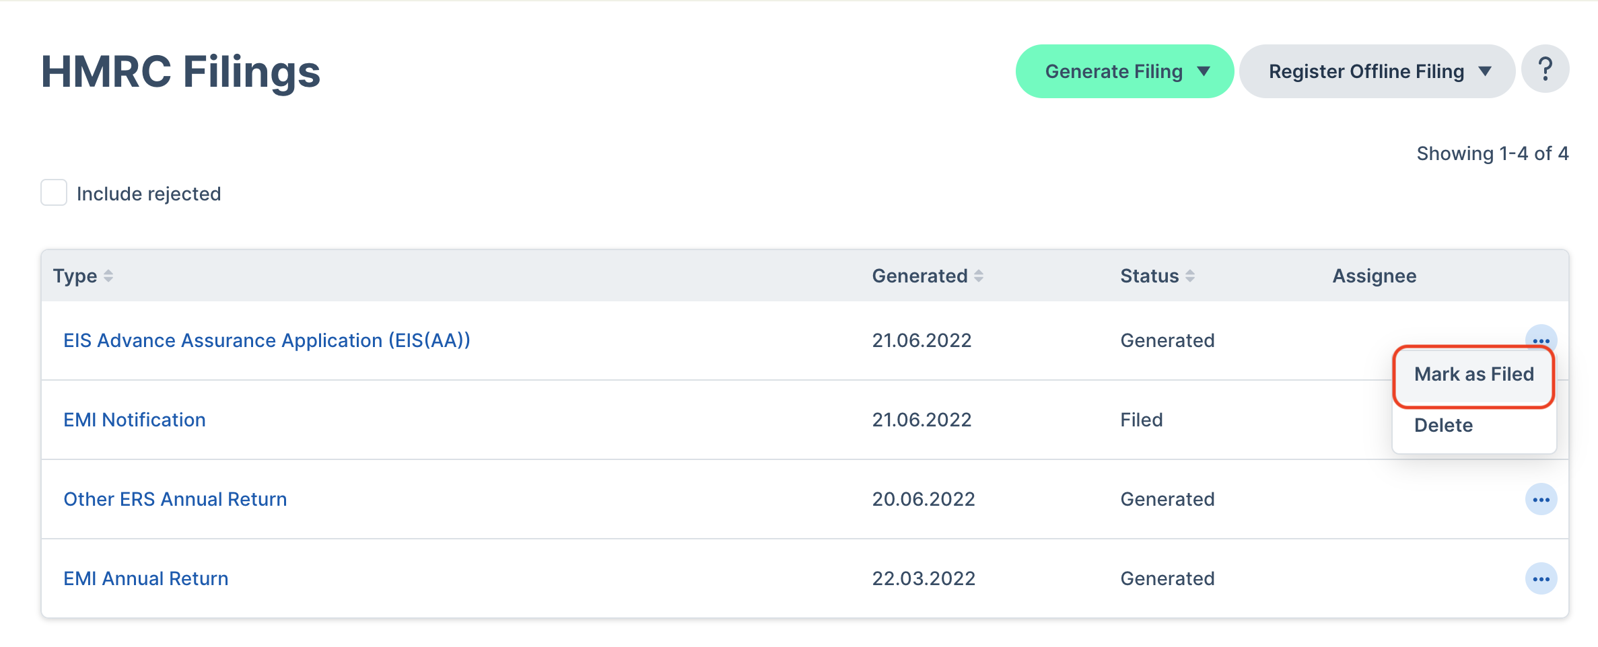Click the Include rejected label text
The width and height of the screenshot is (1598, 647).
pos(149,194)
